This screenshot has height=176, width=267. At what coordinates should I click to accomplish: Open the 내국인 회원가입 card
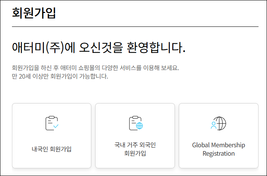pos(52,136)
